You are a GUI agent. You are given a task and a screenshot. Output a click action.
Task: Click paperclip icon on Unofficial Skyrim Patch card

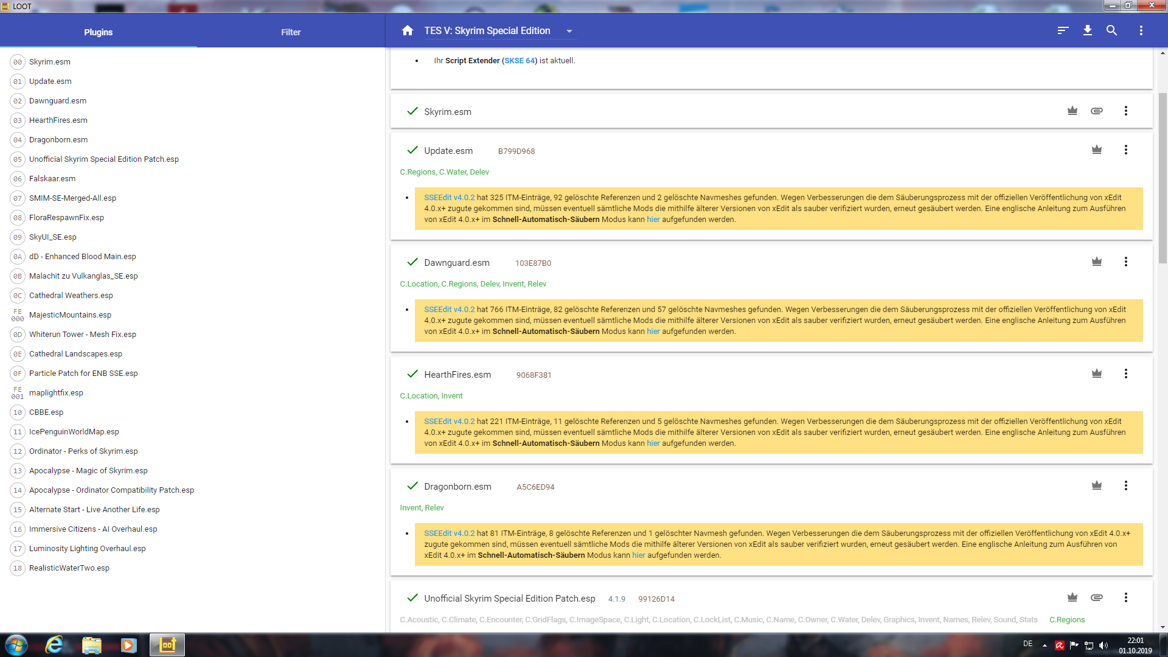click(1097, 597)
